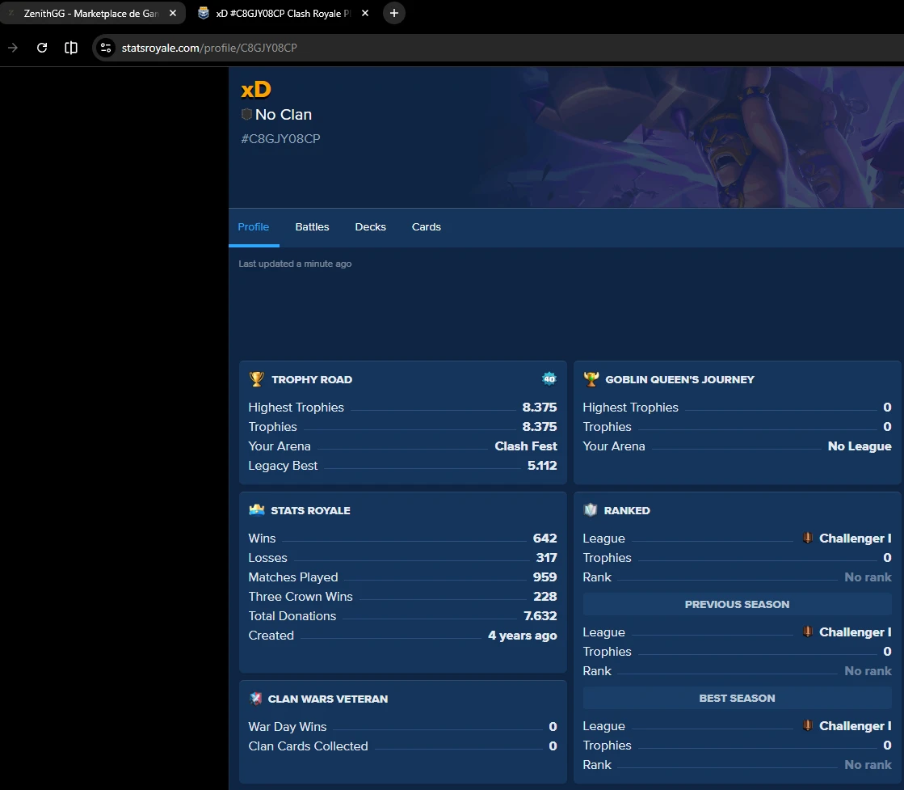904x790 pixels.
Task: Click the Trophy Road trophy icon
Action: pyautogui.click(x=257, y=379)
